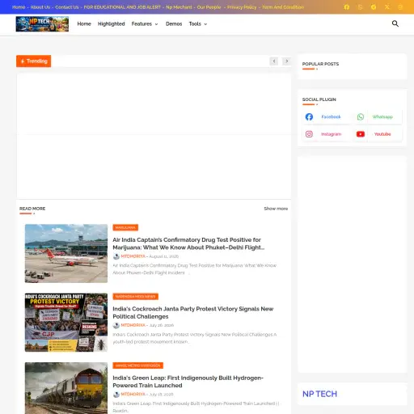This screenshot has height=414, width=414.
Task: Click the READ MORE section heading
Action: click(32, 209)
